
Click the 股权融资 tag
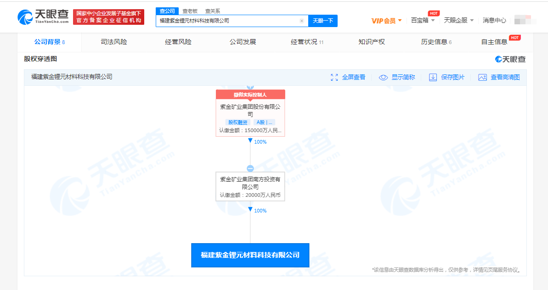237,123
